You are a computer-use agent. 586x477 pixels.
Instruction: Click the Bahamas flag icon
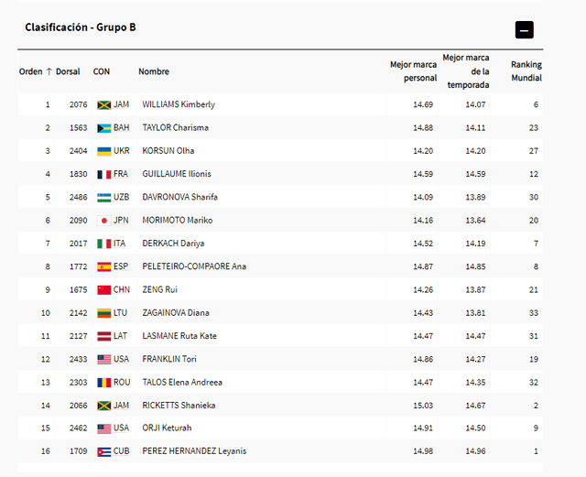[x=103, y=127]
